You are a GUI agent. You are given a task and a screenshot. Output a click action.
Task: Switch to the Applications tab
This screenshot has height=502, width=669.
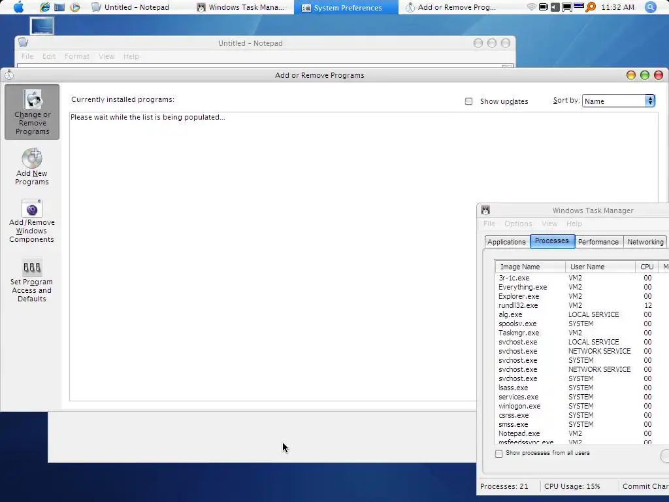click(506, 242)
